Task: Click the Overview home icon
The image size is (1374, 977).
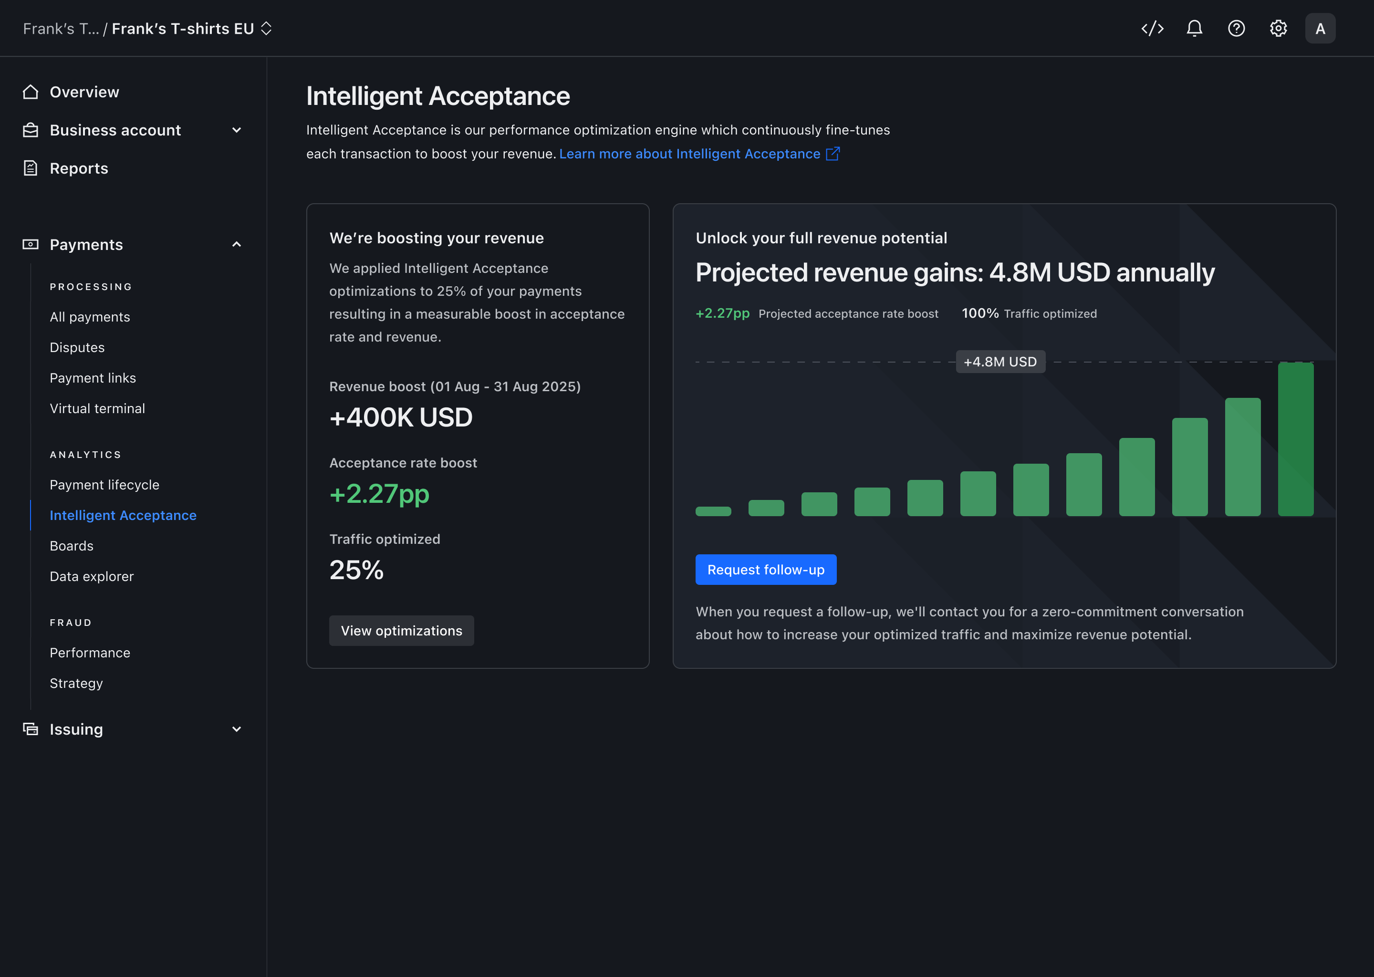Action: pos(31,92)
